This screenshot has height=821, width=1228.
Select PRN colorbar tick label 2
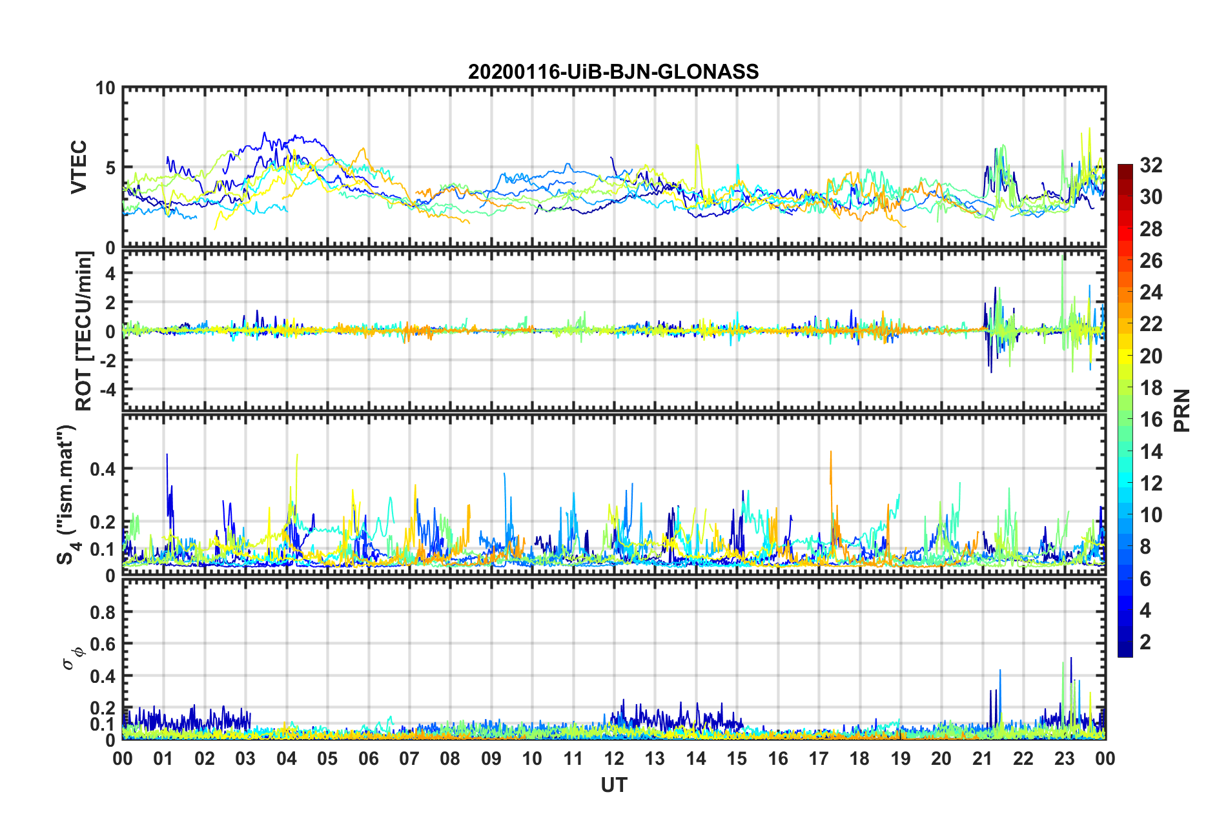(x=1145, y=642)
